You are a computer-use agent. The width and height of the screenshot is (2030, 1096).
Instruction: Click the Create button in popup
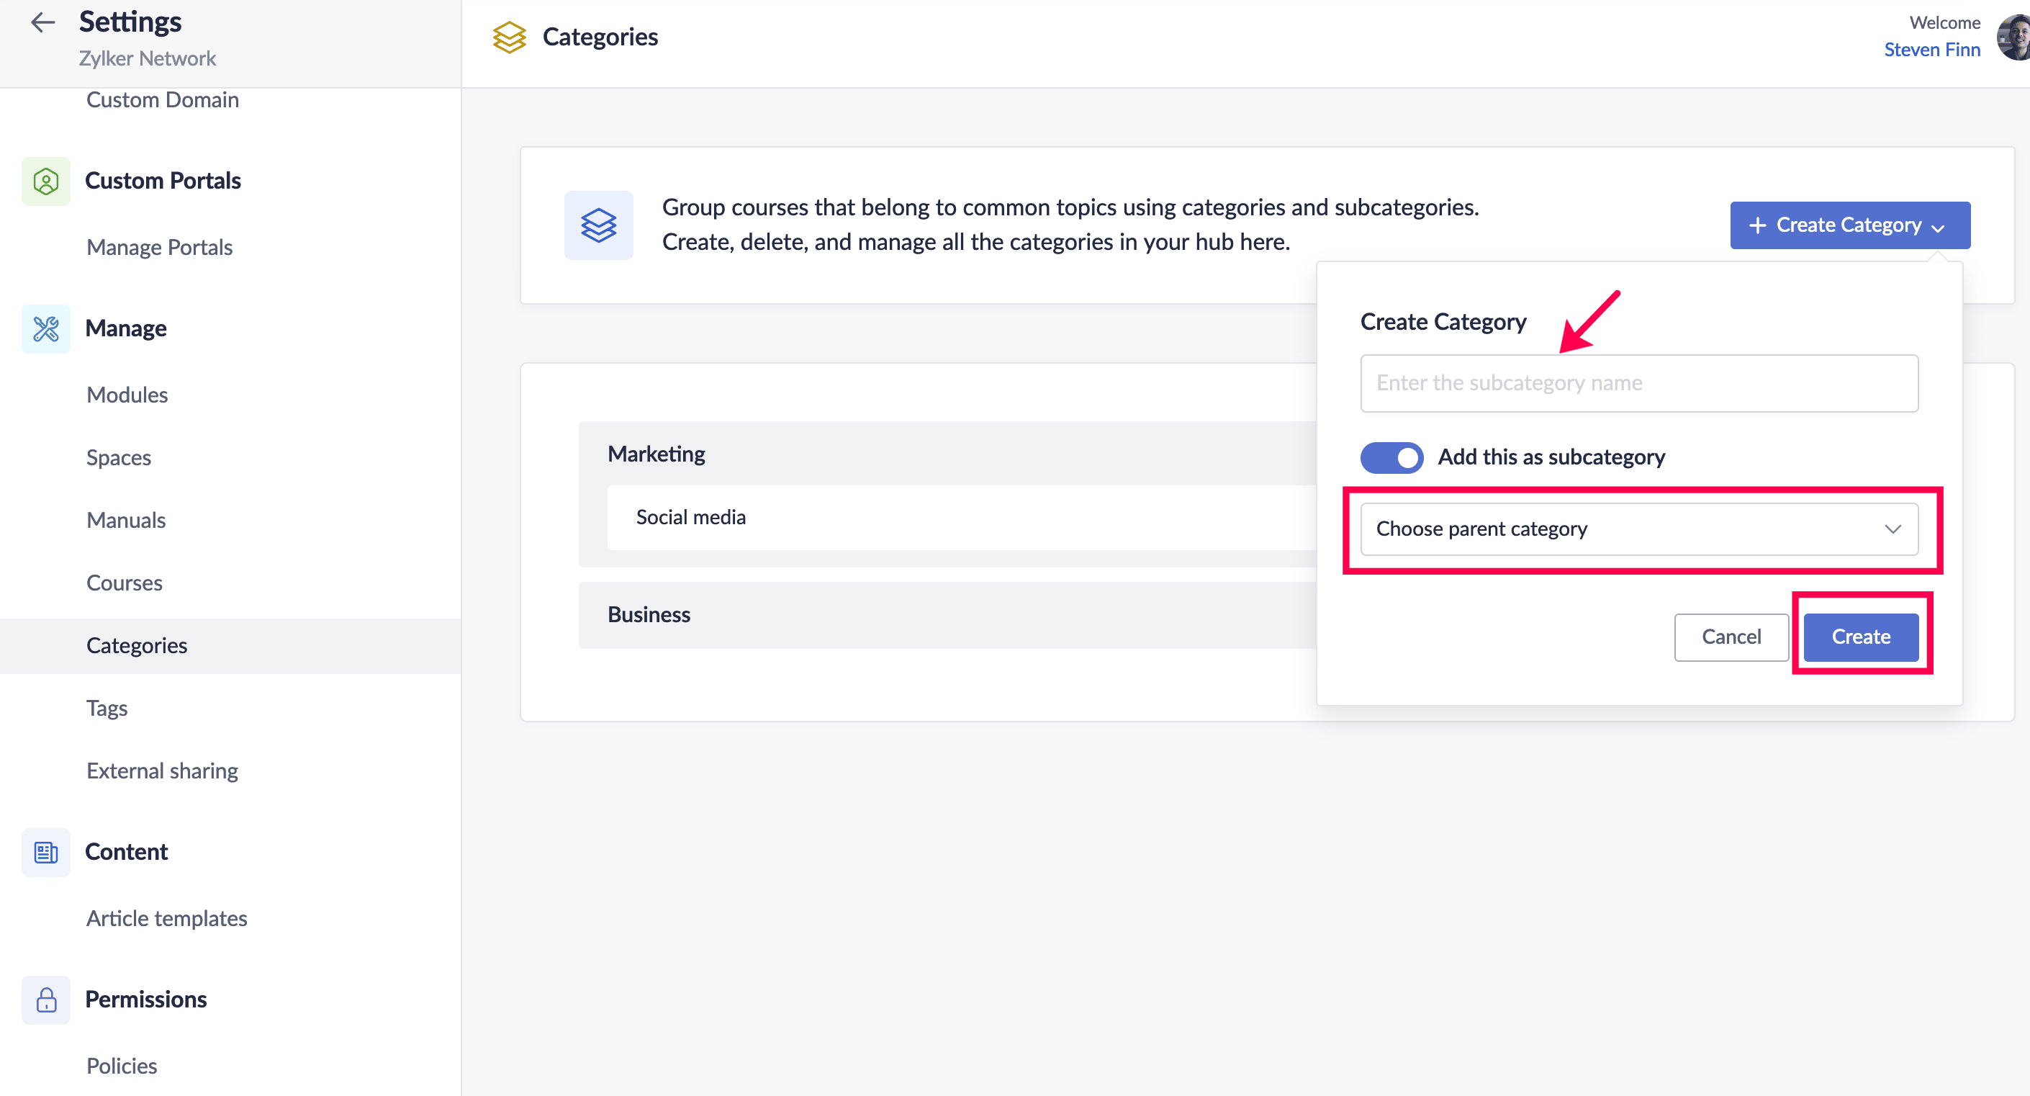1861,637
